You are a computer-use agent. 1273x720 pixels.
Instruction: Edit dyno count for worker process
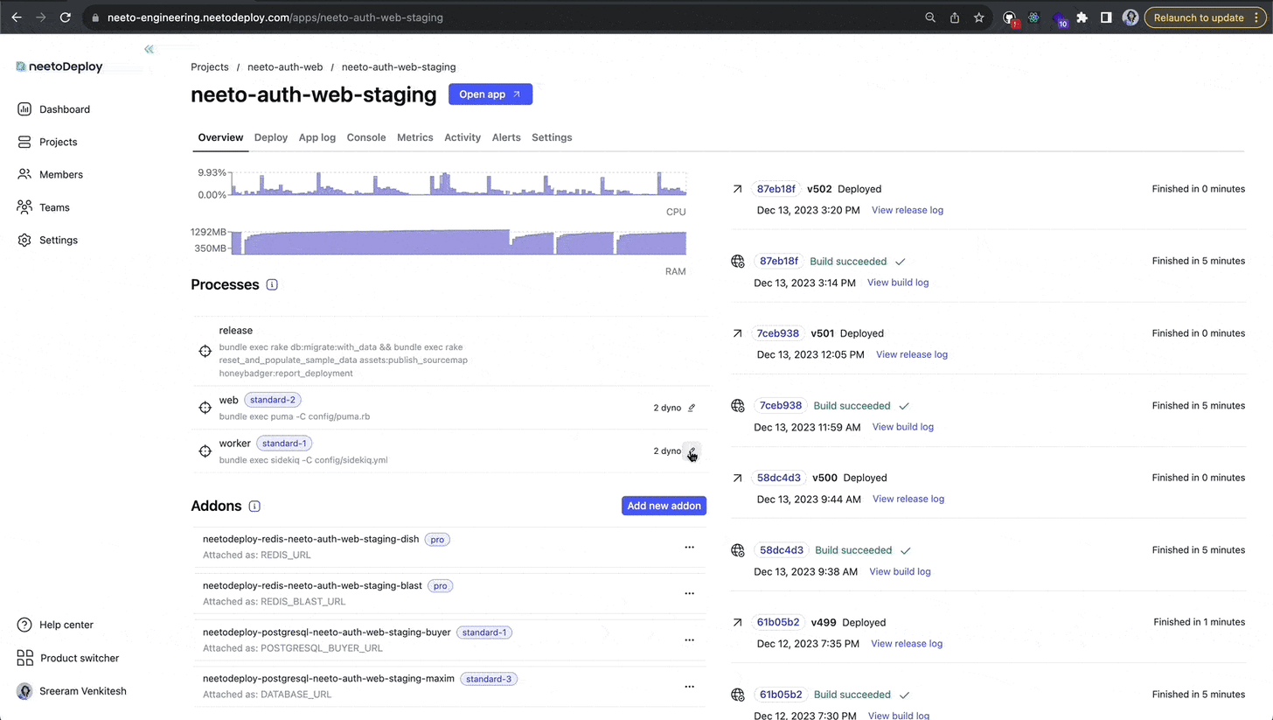[692, 451]
